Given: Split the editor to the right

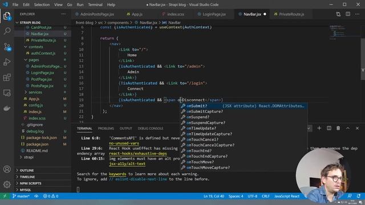Looking at the screenshot, I should tap(348, 14).
